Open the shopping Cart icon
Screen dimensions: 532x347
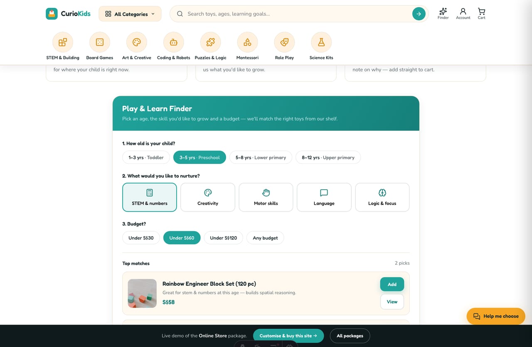point(481,11)
